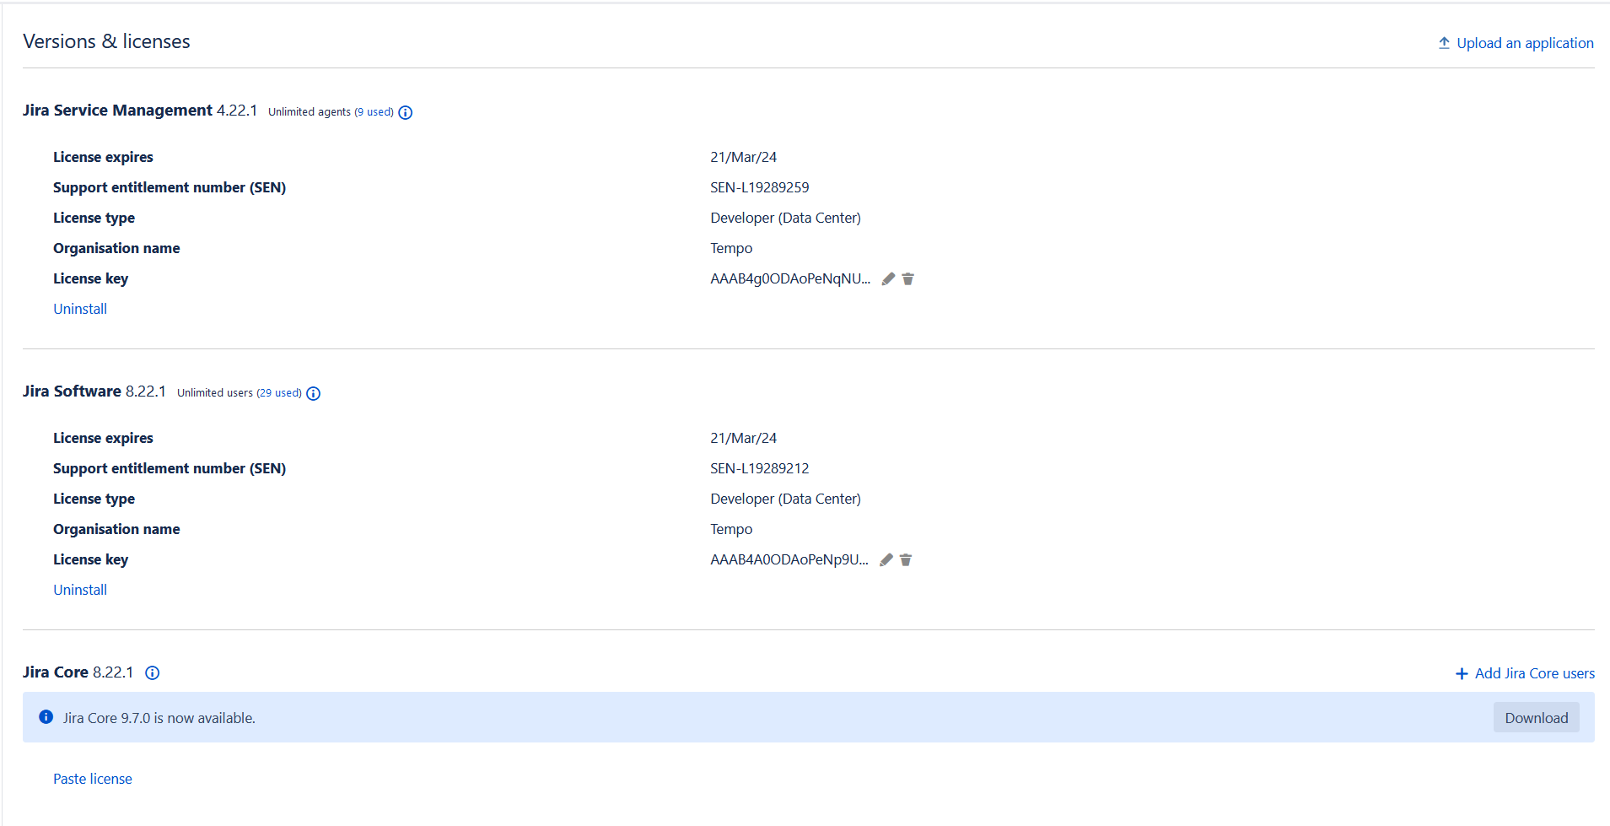Select Add Jira Core users
Viewport: 1610px width, 826px height.
pyautogui.click(x=1525, y=673)
